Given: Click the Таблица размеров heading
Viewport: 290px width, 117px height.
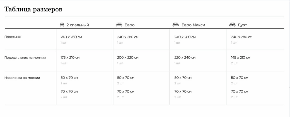Looking at the screenshot, I should click(33, 9).
